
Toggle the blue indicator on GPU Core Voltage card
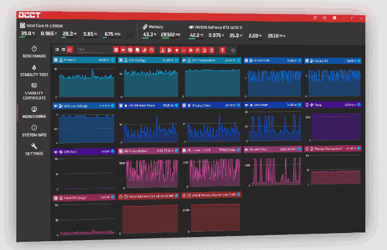pos(112,105)
